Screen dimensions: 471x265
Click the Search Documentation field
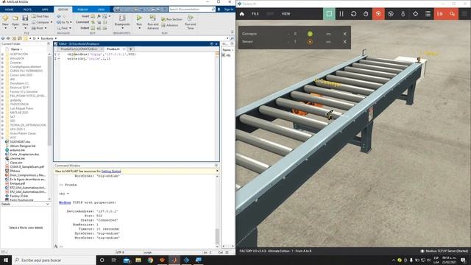[x=191, y=10]
